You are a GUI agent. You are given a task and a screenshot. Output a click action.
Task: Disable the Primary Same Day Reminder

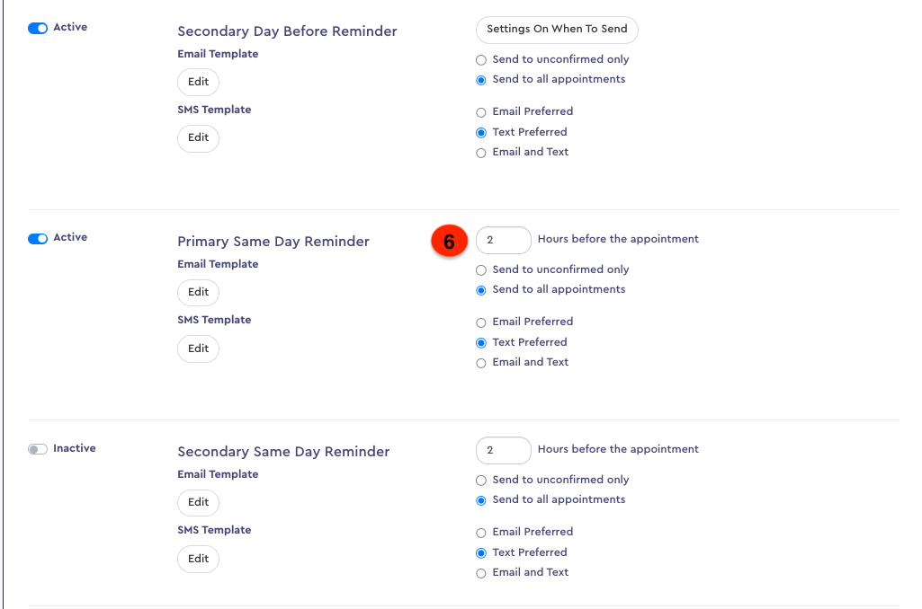[36, 237]
